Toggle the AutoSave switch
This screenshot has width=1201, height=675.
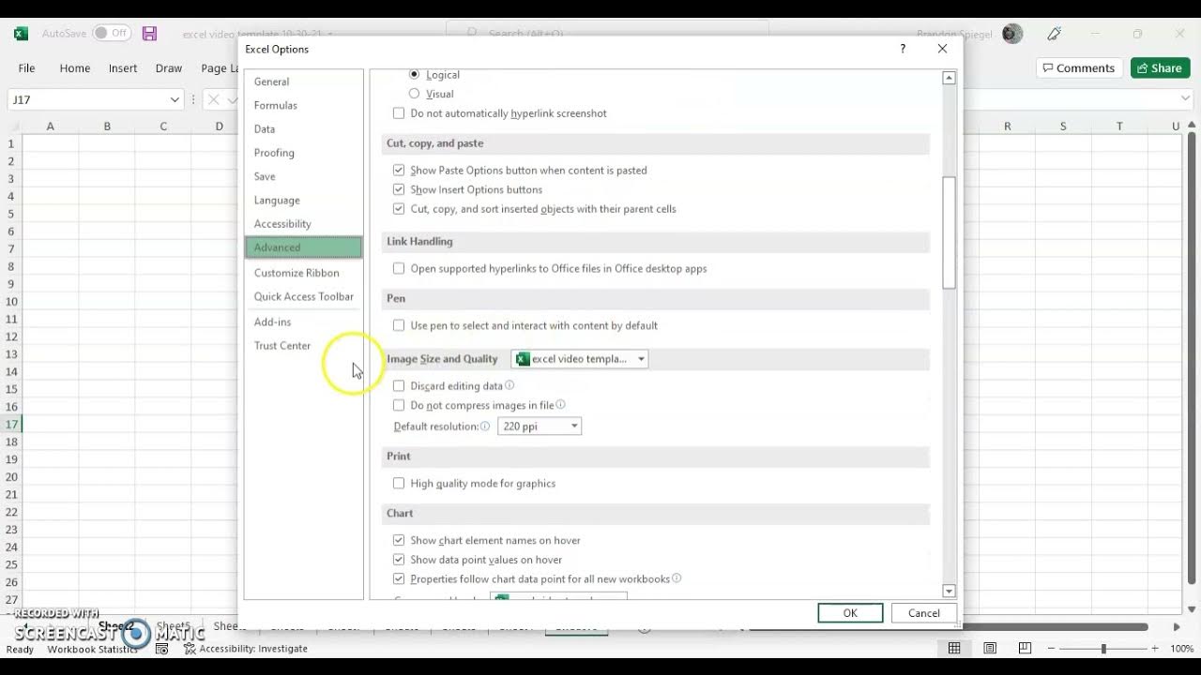[112, 33]
